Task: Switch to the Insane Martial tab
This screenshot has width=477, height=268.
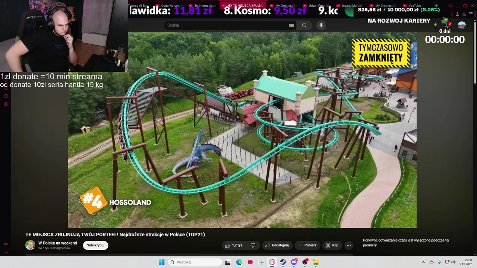Action: click(x=350, y=6)
